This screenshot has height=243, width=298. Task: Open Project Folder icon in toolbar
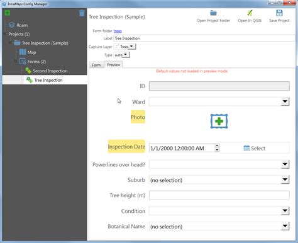coord(213,13)
